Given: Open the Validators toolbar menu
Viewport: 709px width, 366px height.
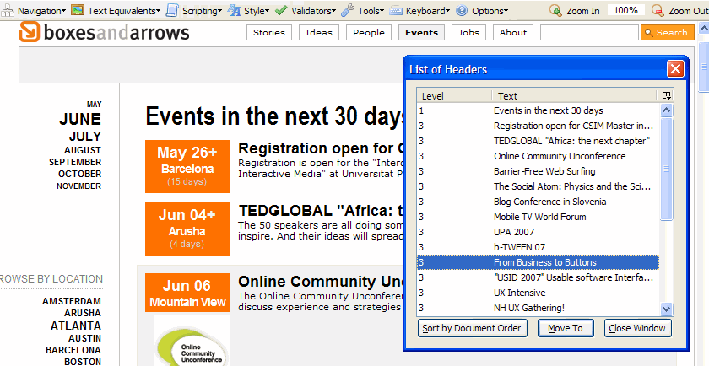Looking at the screenshot, I should pyautogui.click(x=313, y=11).
